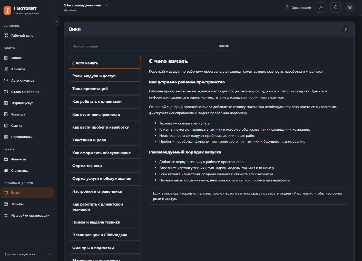Open topic Фильтры и подсказки

click(105, 248)
